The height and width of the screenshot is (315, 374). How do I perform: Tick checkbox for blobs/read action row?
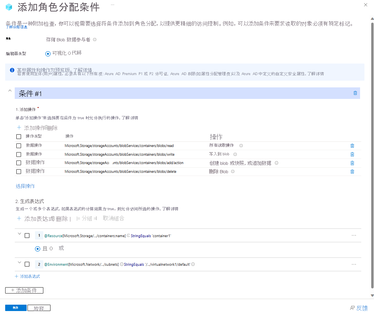point(19,146)
